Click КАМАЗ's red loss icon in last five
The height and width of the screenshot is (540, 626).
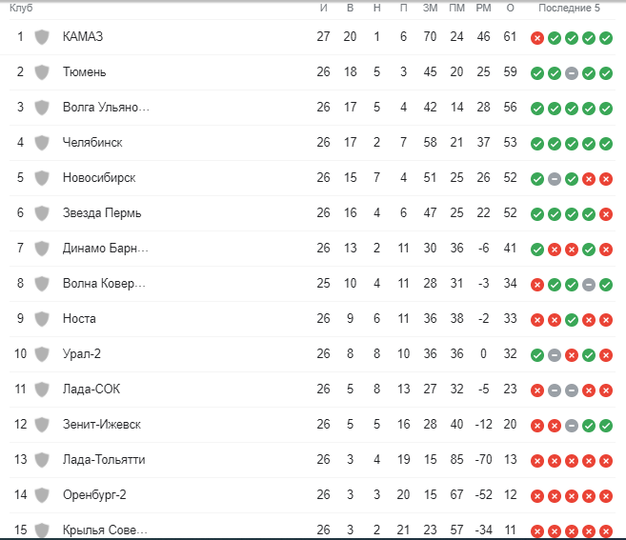[537, 38]
